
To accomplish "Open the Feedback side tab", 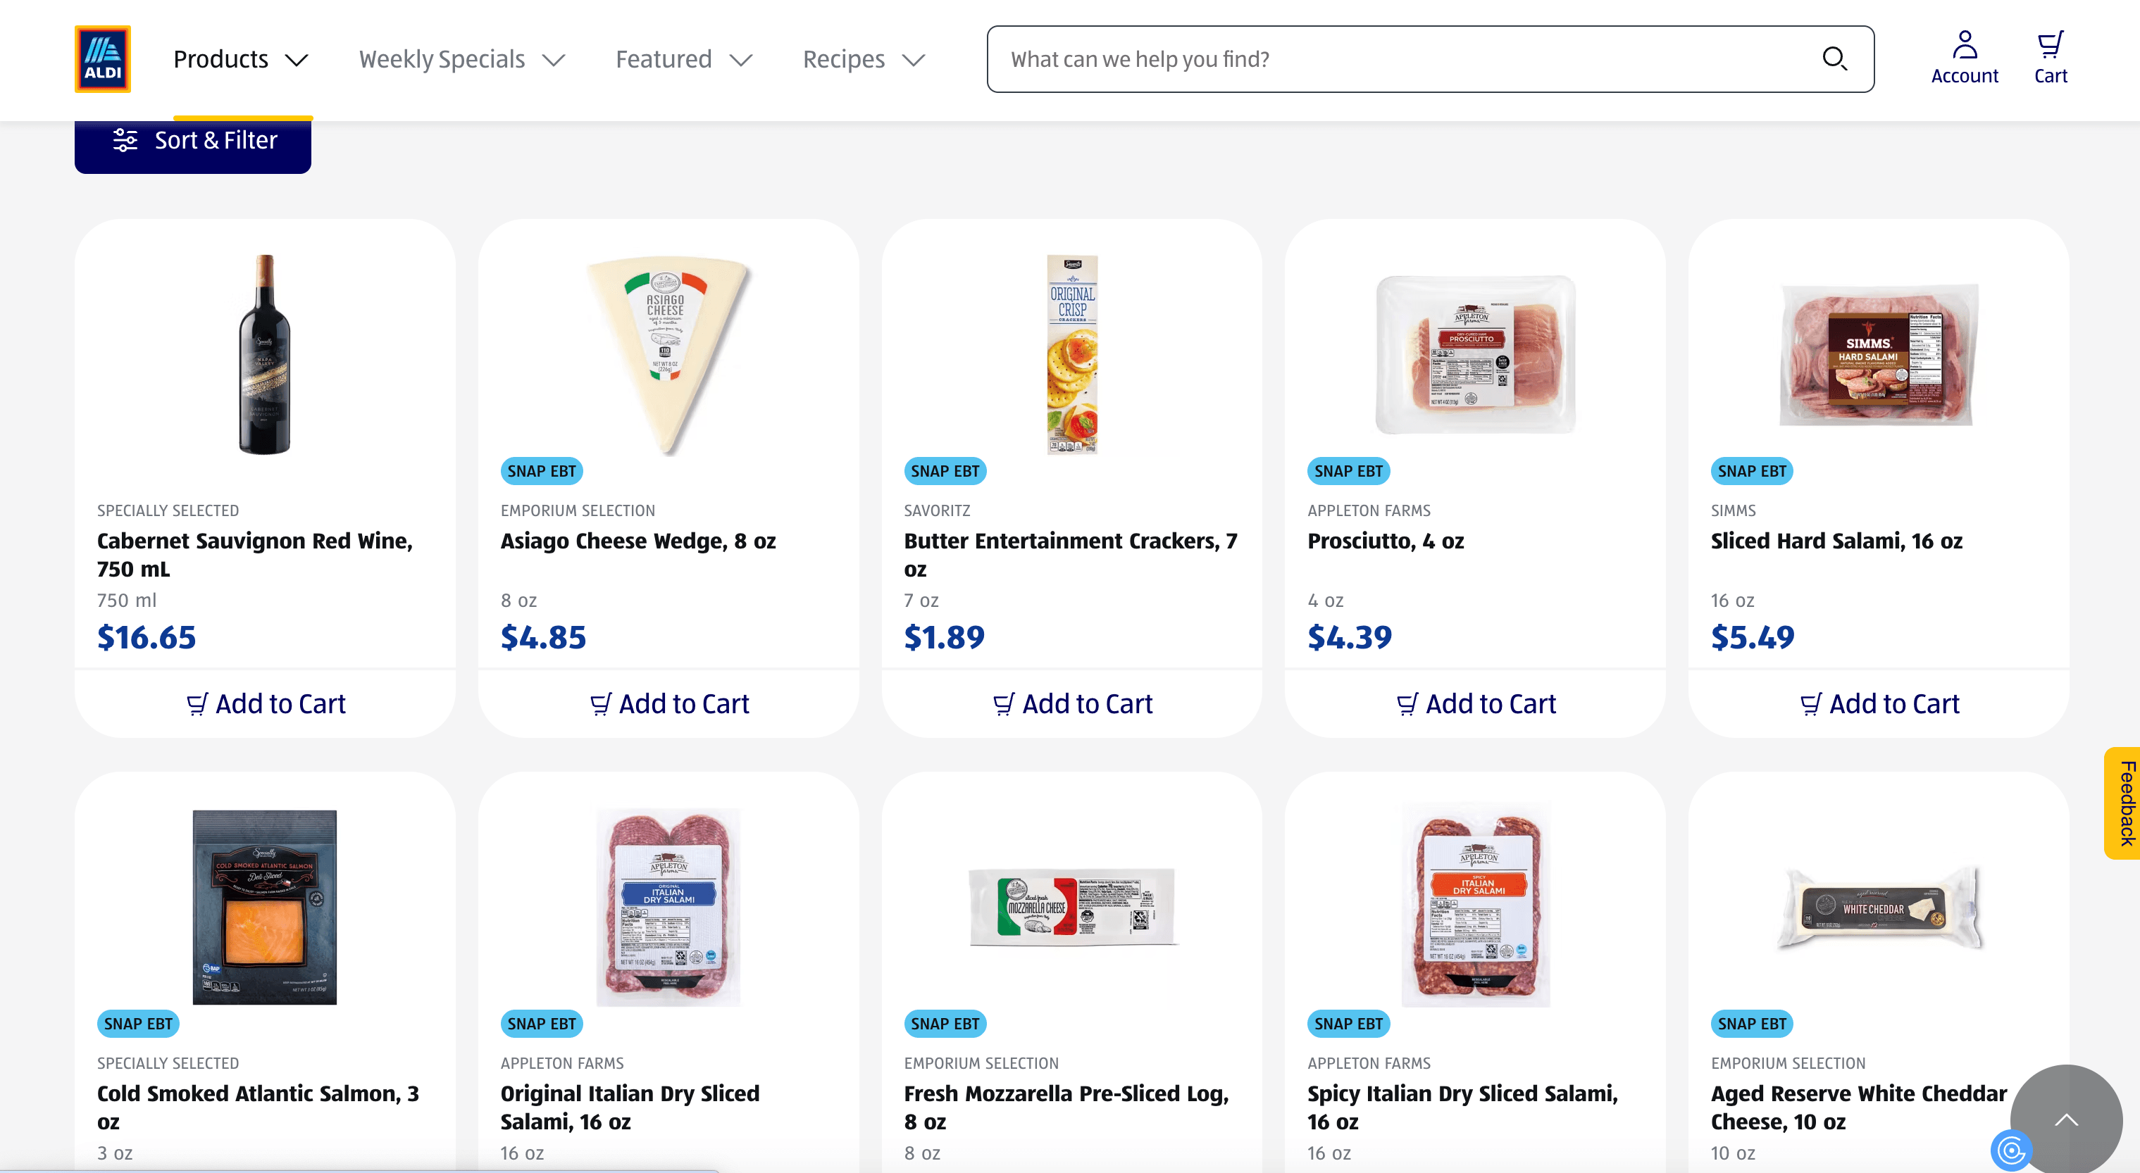I will (x=2125, y=803).
